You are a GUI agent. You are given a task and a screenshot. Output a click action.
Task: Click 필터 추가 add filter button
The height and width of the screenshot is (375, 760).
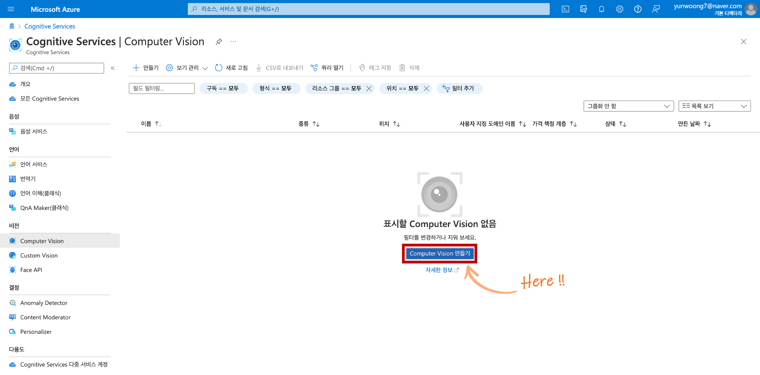point(460,88)
